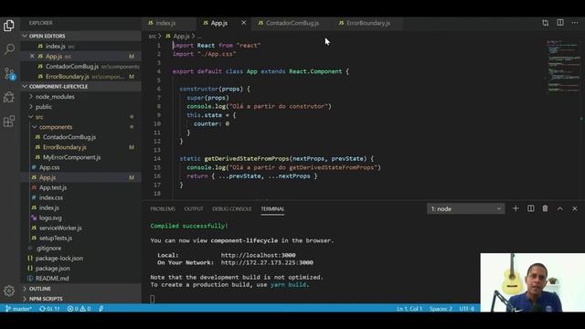Image resolution: width=585 pixels, height=329 pixels.
Task: Click the http://localhost:3000 link in terminal
Action: coord(258,255)
